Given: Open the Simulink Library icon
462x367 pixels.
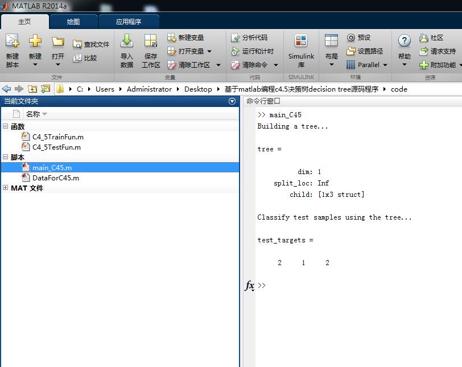Looking at the screenshot, I should [x=301, y=40].
